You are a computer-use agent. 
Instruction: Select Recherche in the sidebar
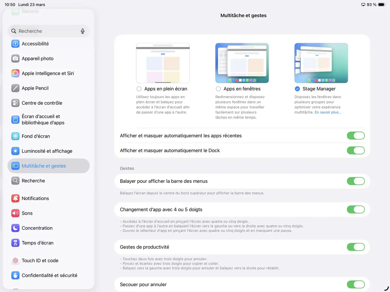pyautogui.click(x=33, y=181)
